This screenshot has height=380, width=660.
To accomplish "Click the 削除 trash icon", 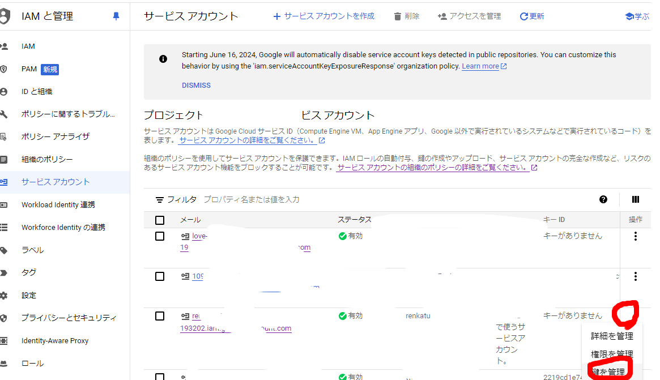I will 397,16.
